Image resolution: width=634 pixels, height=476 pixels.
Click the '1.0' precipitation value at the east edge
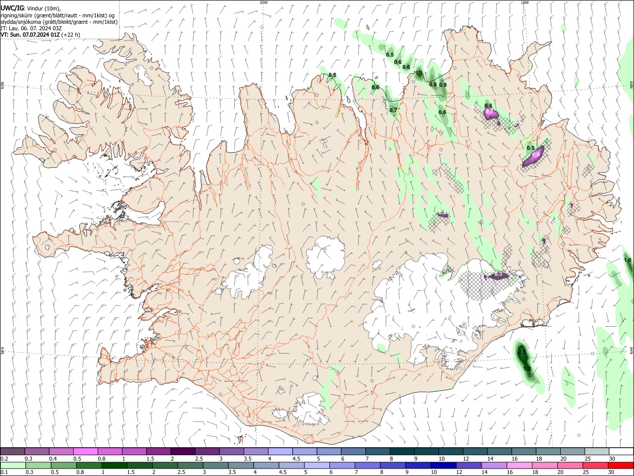pyautogui.click(x=628, y=260)
